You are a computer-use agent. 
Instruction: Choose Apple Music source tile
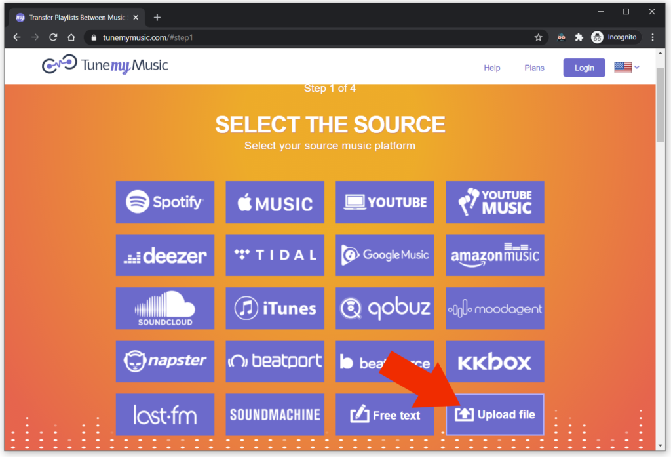275,202
